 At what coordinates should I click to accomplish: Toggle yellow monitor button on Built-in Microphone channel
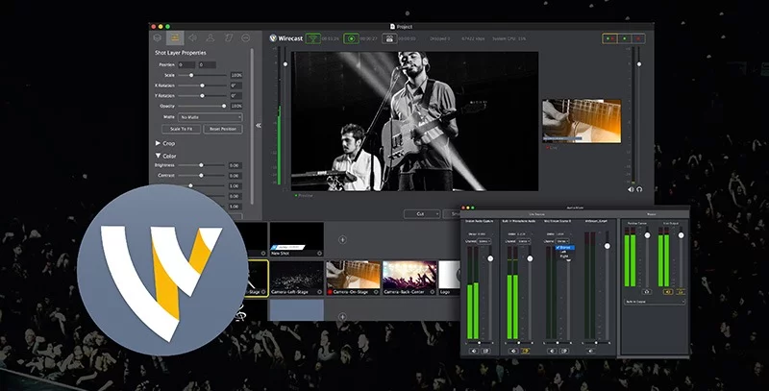[525, 351]
